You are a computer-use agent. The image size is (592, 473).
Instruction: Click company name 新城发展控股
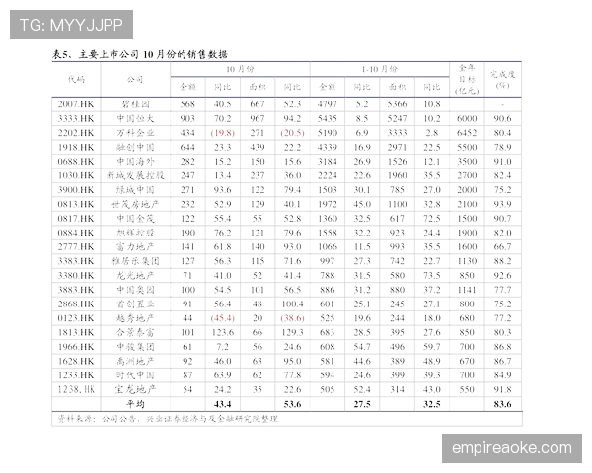tap(135, 175)
